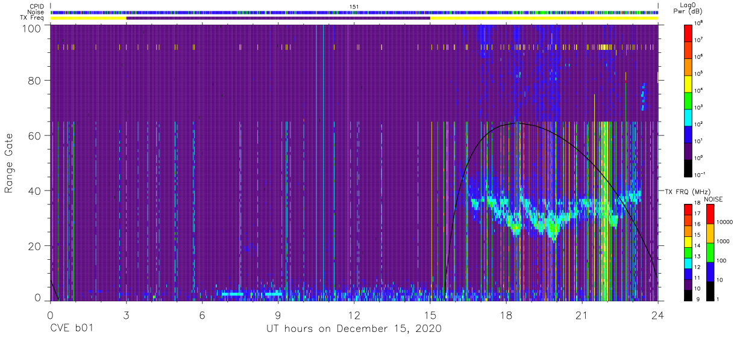
Task: Click x-axis tick label '6'
Action: pos(202,315)
